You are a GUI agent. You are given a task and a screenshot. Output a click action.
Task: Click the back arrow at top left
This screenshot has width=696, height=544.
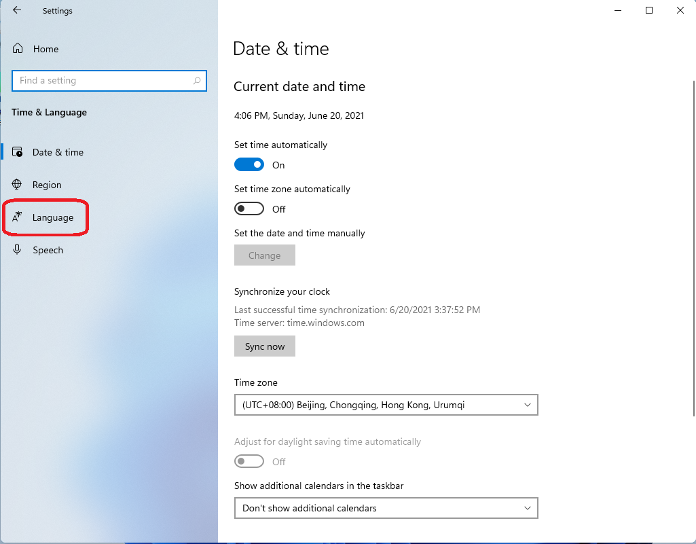point(16,10)
